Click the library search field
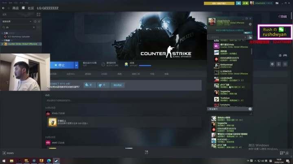293x164 pixels. pos(18,27)
